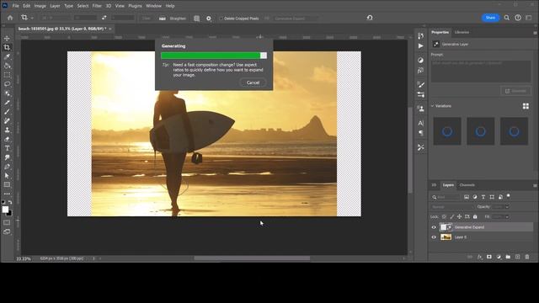Click the add layer mask icon

(x=489, y=257)
